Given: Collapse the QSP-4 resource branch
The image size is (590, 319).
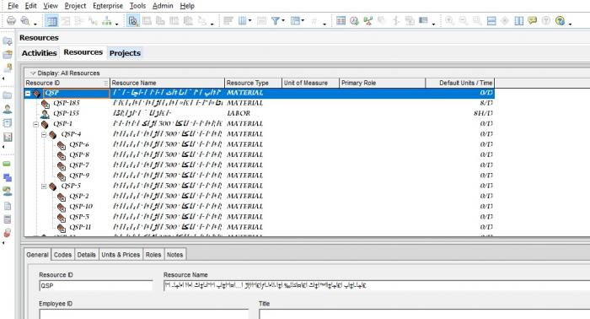Looking at the screenshot, I should (x=44, y=134).
